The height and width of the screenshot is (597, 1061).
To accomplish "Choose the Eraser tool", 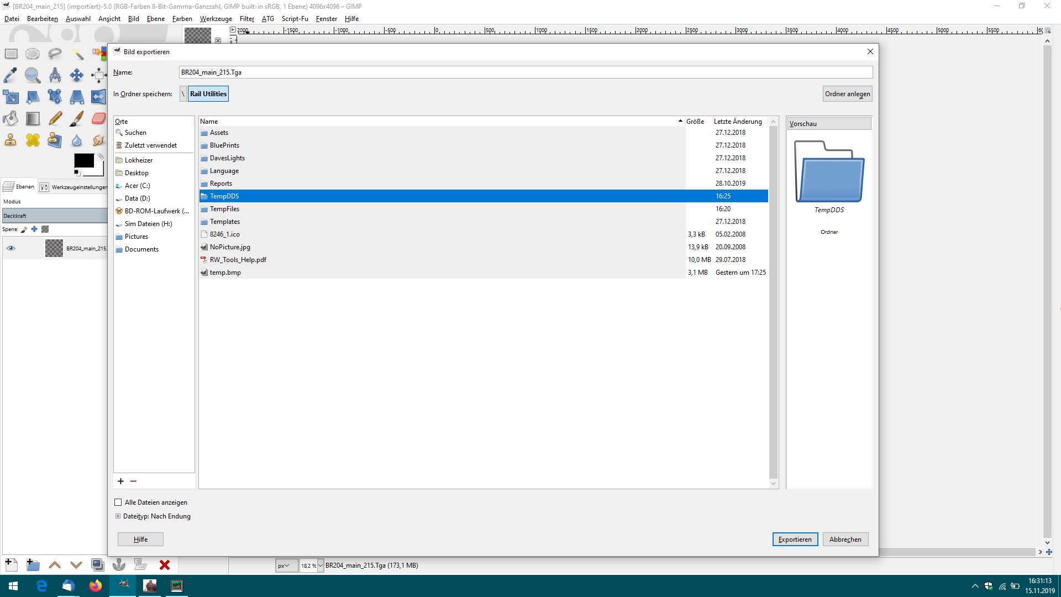I will point(98,118).
